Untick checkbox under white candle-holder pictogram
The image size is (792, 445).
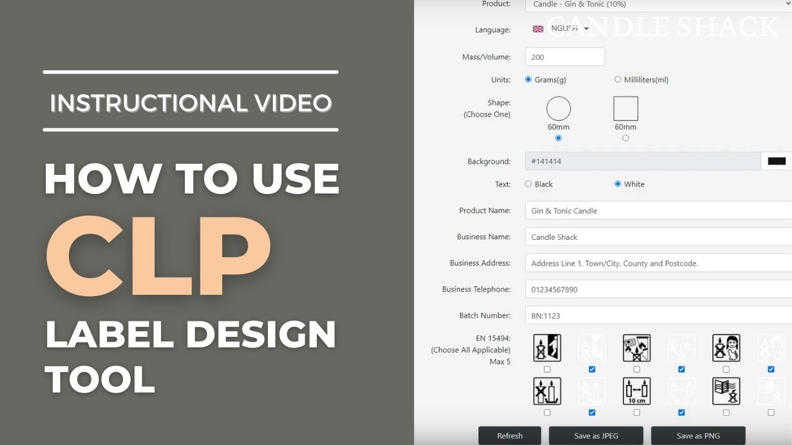pos(592,412)
